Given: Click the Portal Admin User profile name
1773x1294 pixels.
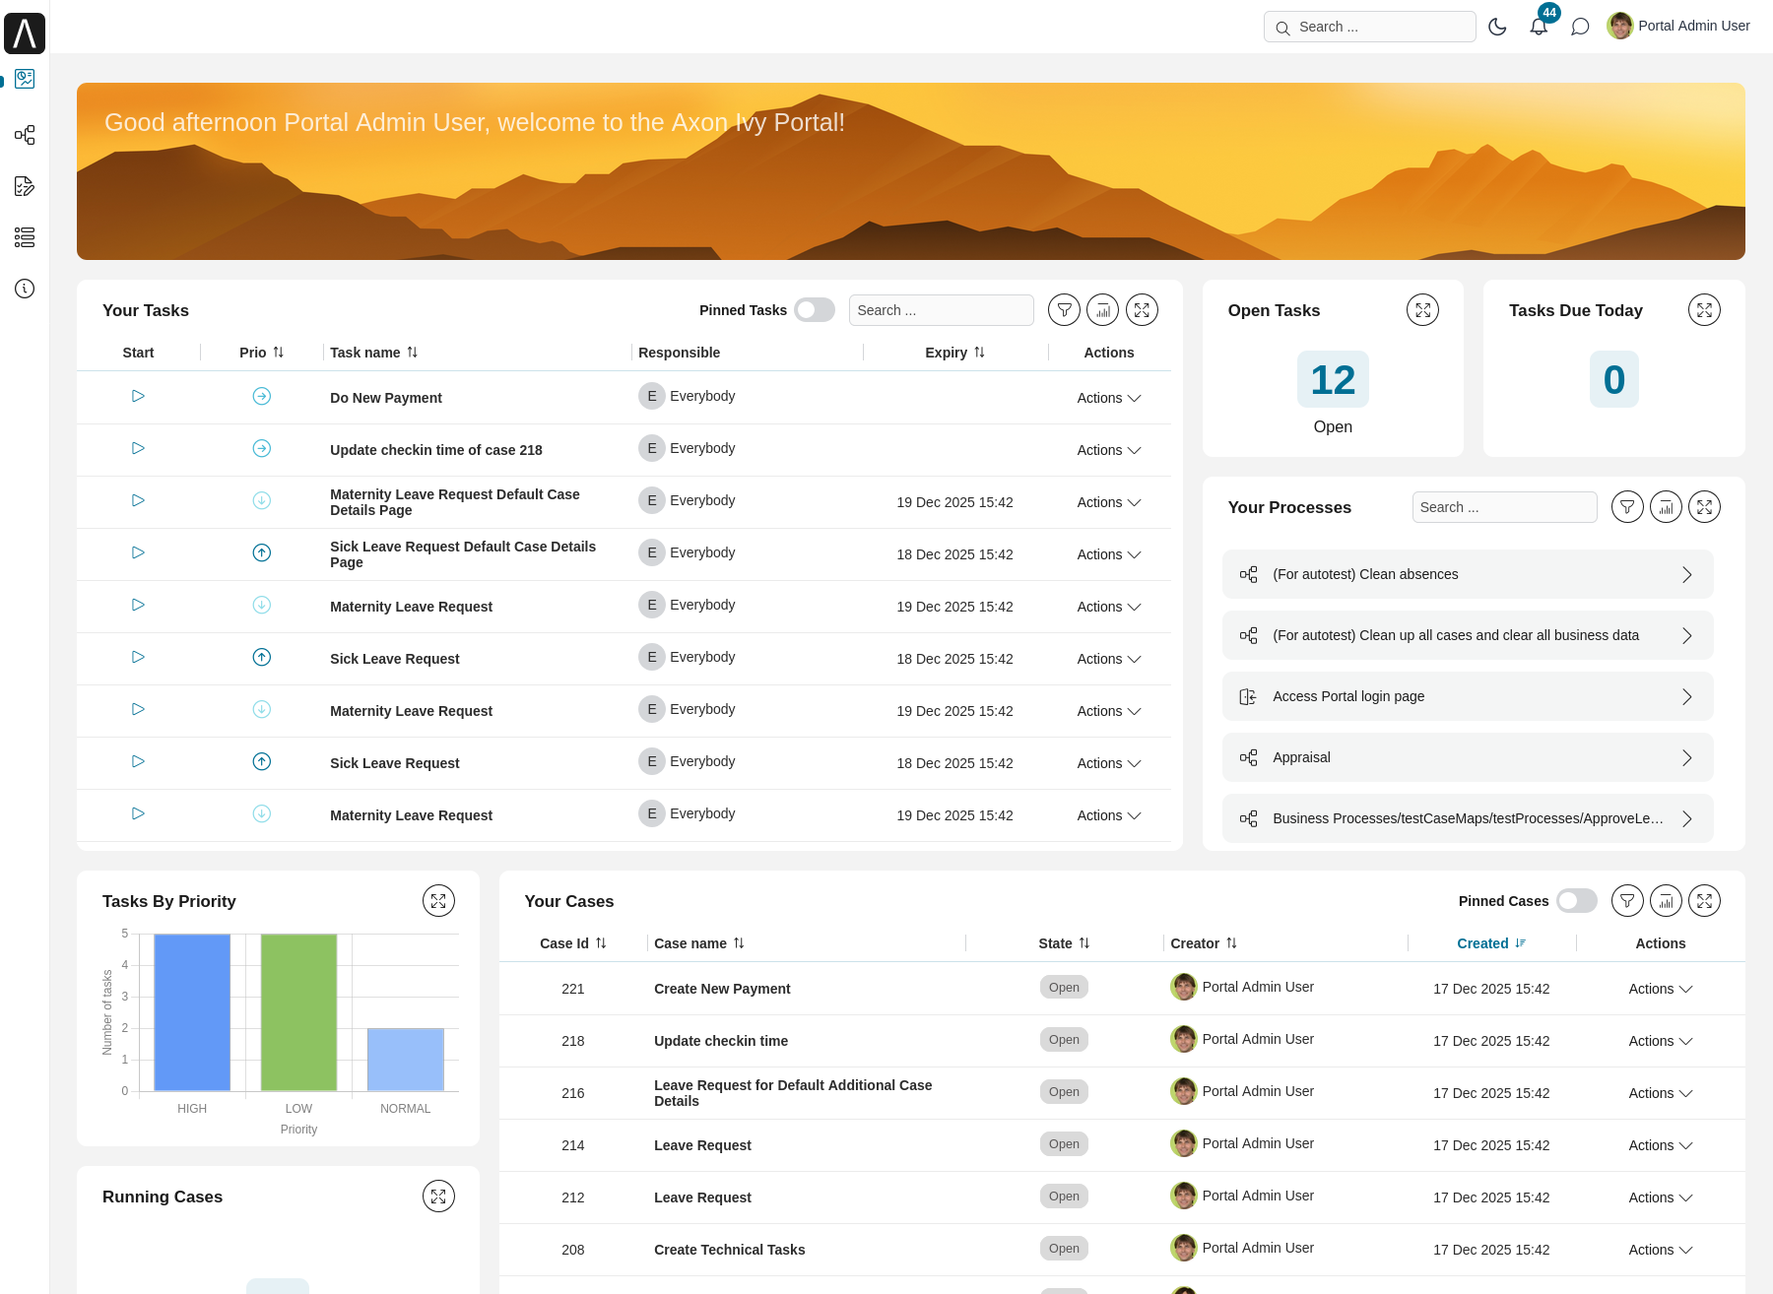Looking at the screenshot, I should pyautogui.click(x=1692, y=26).
